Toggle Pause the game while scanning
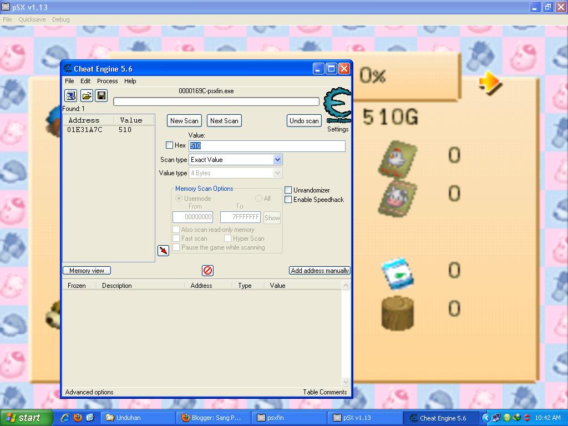This screenshot has width=568, height=426. tap(176, 247)
